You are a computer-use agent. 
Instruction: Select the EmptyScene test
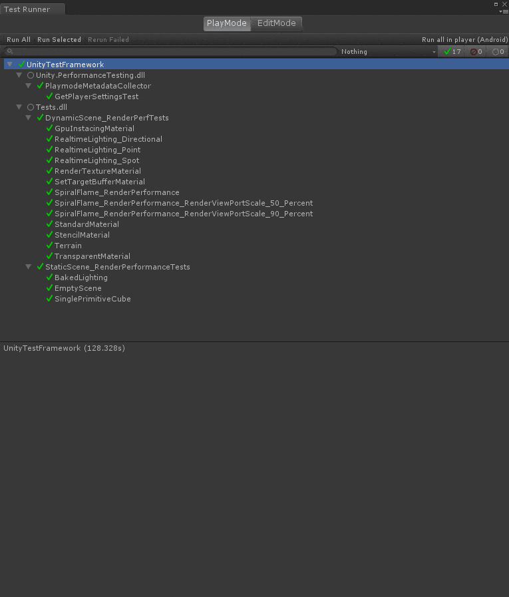click(x=78, y=289)
